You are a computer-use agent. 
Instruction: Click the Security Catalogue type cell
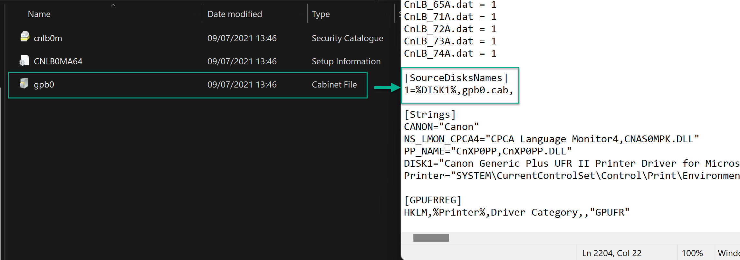coord(347,38)
